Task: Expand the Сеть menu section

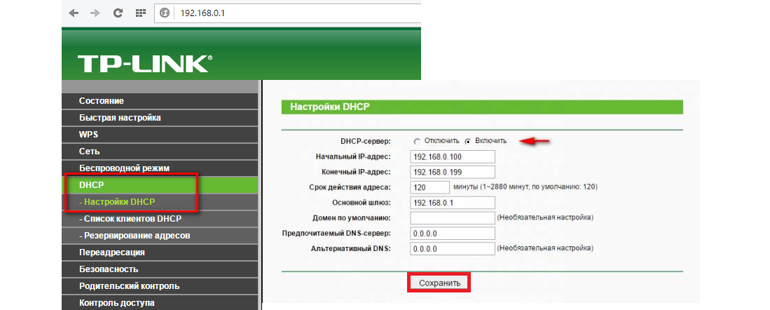Action: (x=90, y=151)
